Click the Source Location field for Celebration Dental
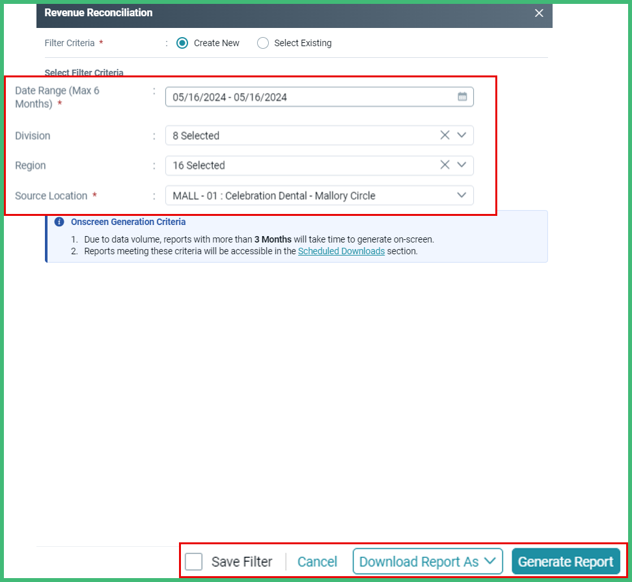The width and height of the screenshot is (632, 582). pyautogui.click(x=293, y=195)
